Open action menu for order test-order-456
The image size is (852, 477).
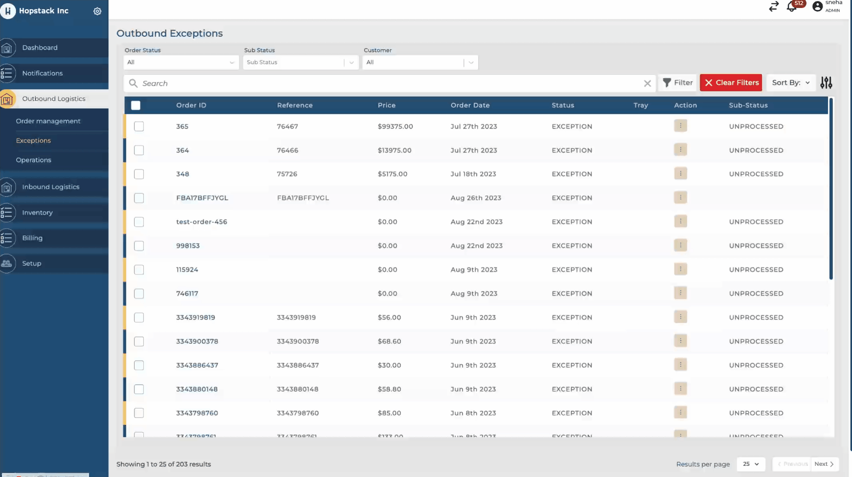click(680, 221)
